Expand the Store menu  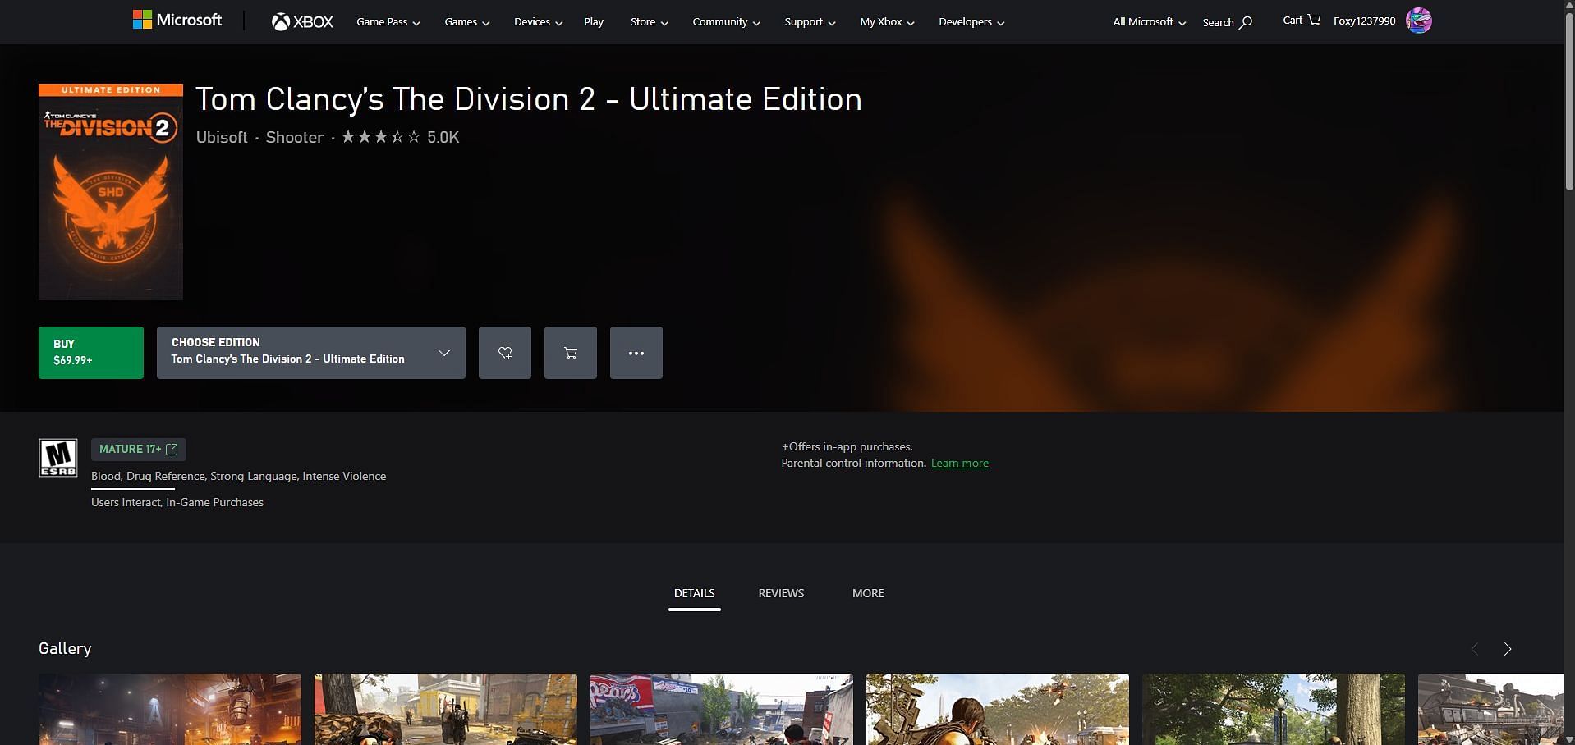650,22
